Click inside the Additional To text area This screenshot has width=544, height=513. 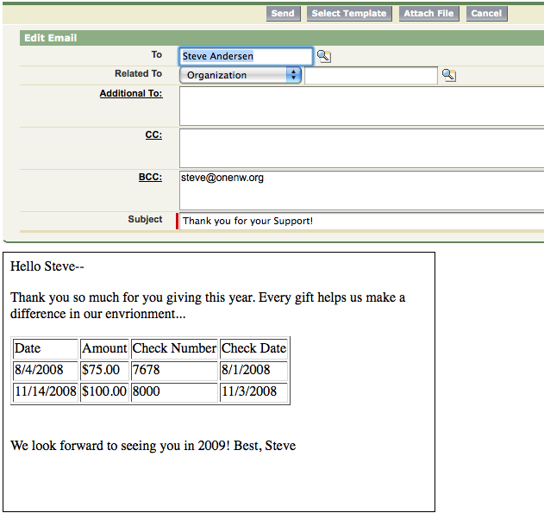pos(361,106)
